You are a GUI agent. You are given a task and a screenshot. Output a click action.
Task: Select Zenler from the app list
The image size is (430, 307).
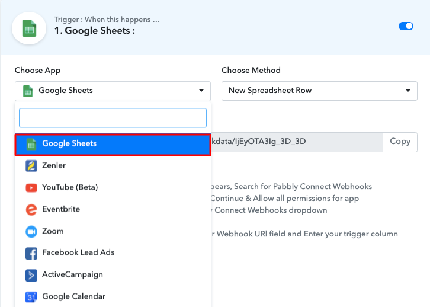click(113, 165)
